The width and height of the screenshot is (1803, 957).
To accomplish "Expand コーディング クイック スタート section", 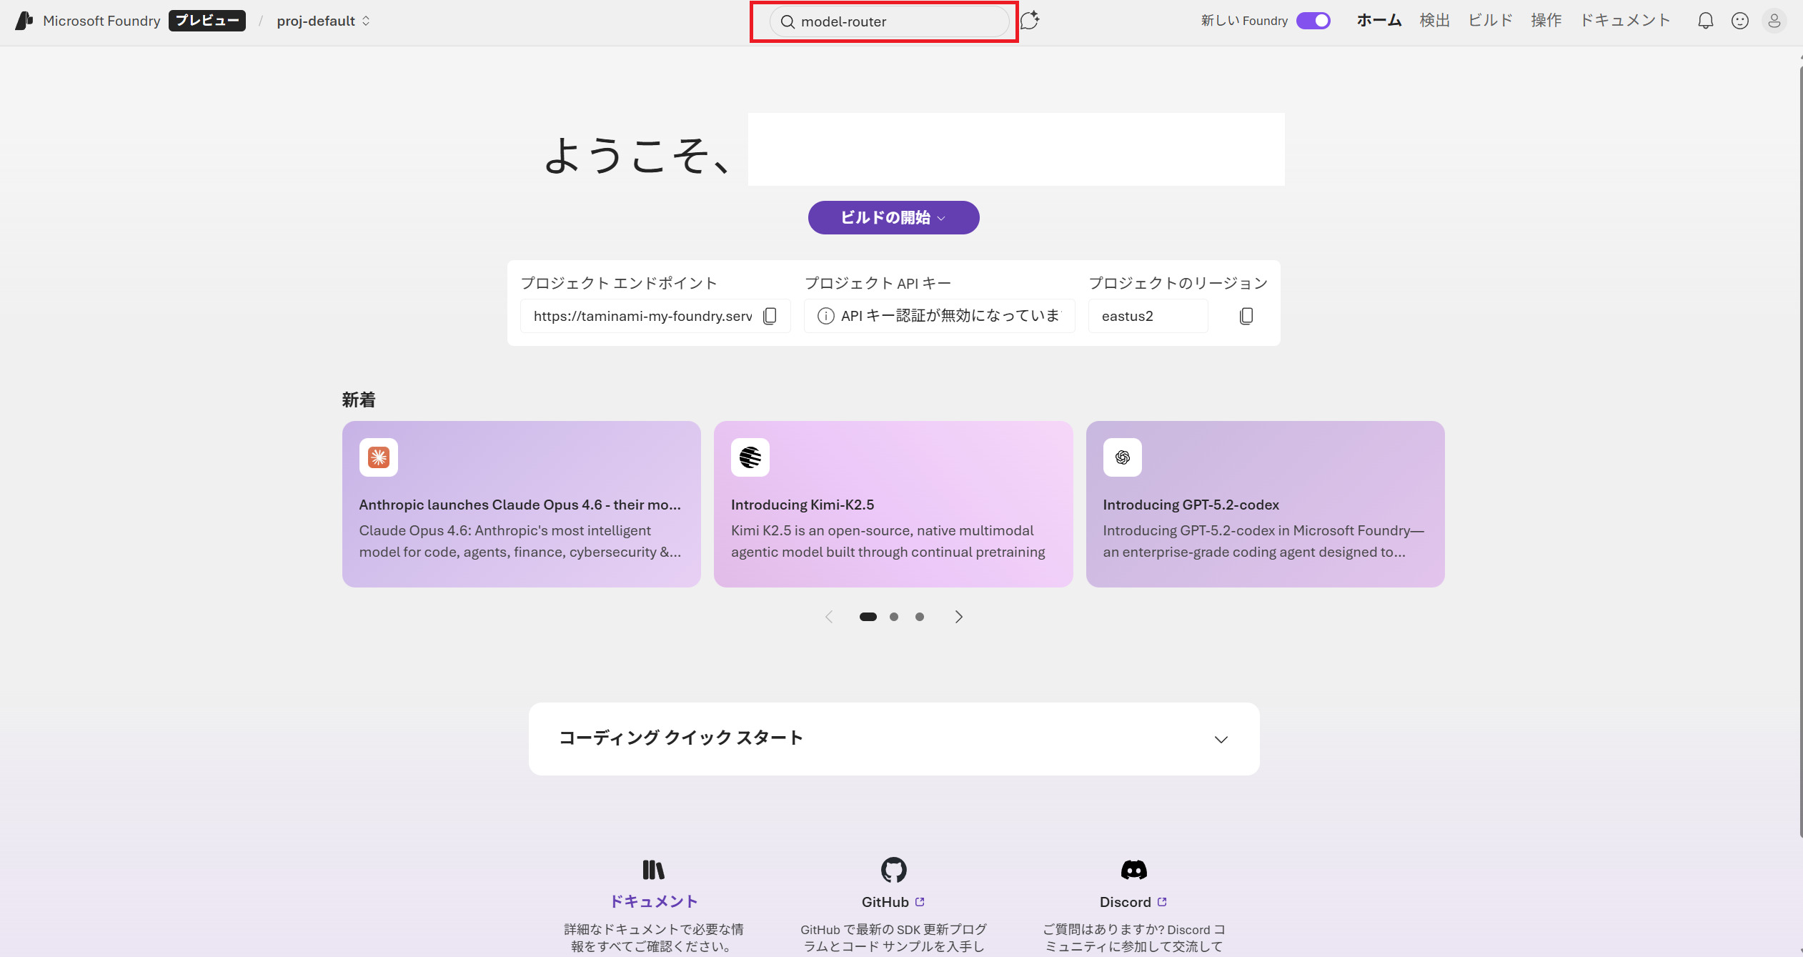I will pyautogui.click(x=1221, y=739).
